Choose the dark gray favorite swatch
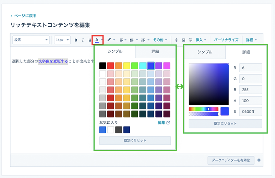 pyautogui.click(x=119, y=130)
